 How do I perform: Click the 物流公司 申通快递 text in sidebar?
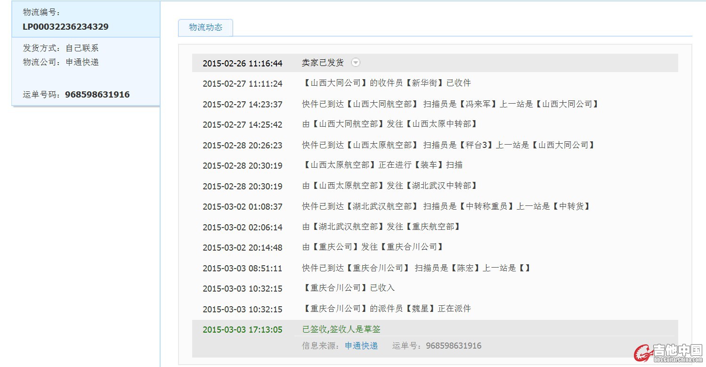pos(61,62)
